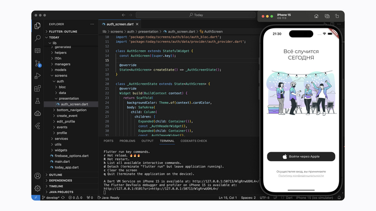This screenshot has height=211, width=376.
Task: Open today_app.dart in the explorer
Action: pyautogui.click(x=71, y=167)
